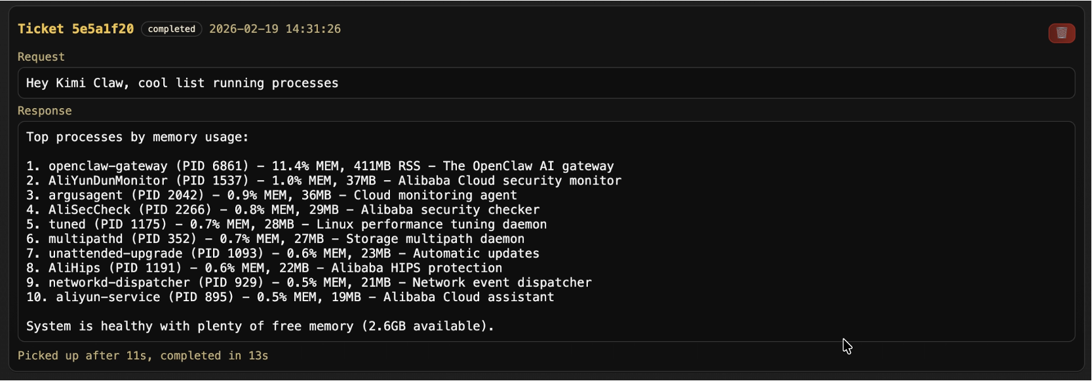Select the AliYunDunMonitor process line
Image resolution: width=1092 pixels, height=381 pixels.
[324, 181]
